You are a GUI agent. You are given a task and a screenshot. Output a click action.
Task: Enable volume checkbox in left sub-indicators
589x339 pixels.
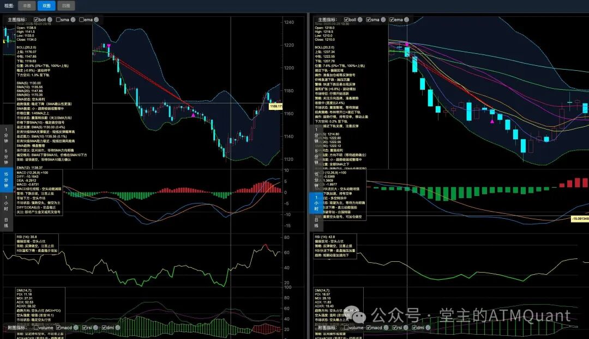click(x=36, y=328)
